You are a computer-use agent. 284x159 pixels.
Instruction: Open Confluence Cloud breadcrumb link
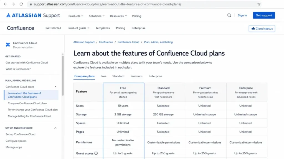coord(128,42)
